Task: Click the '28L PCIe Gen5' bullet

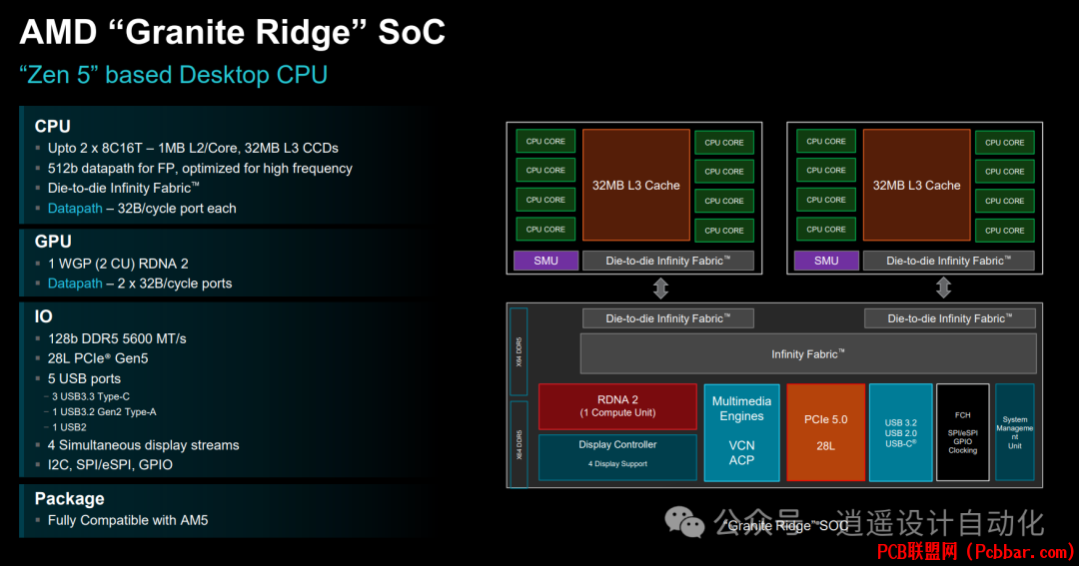Action: pos(98,358)
